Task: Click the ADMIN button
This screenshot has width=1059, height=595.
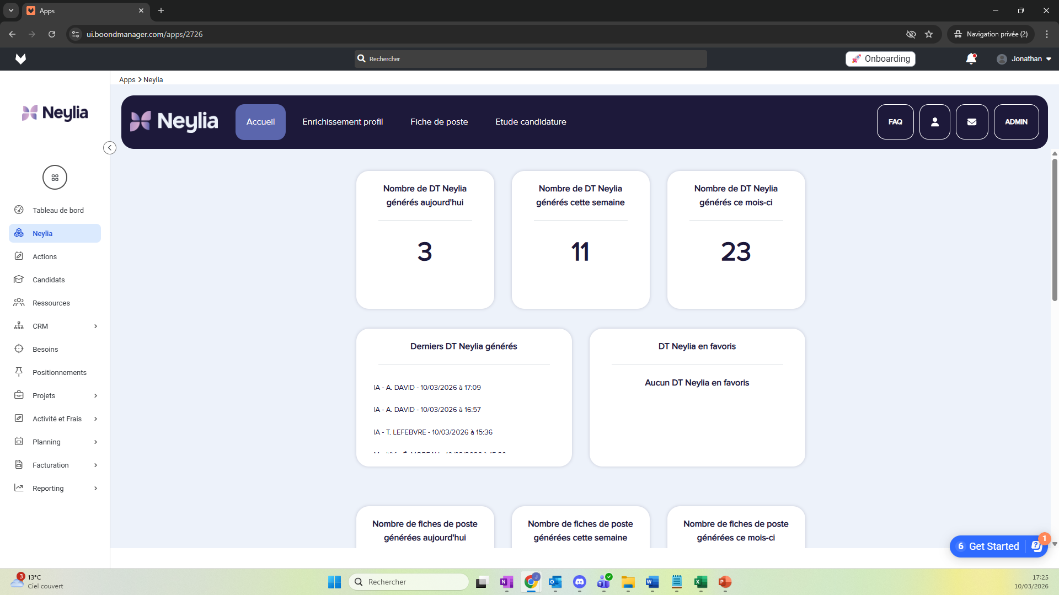Action: (x=1015, y=122)
